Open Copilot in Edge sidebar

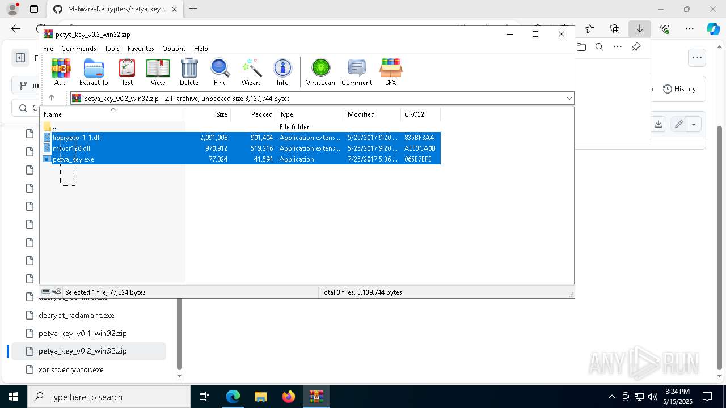point(713,29)
